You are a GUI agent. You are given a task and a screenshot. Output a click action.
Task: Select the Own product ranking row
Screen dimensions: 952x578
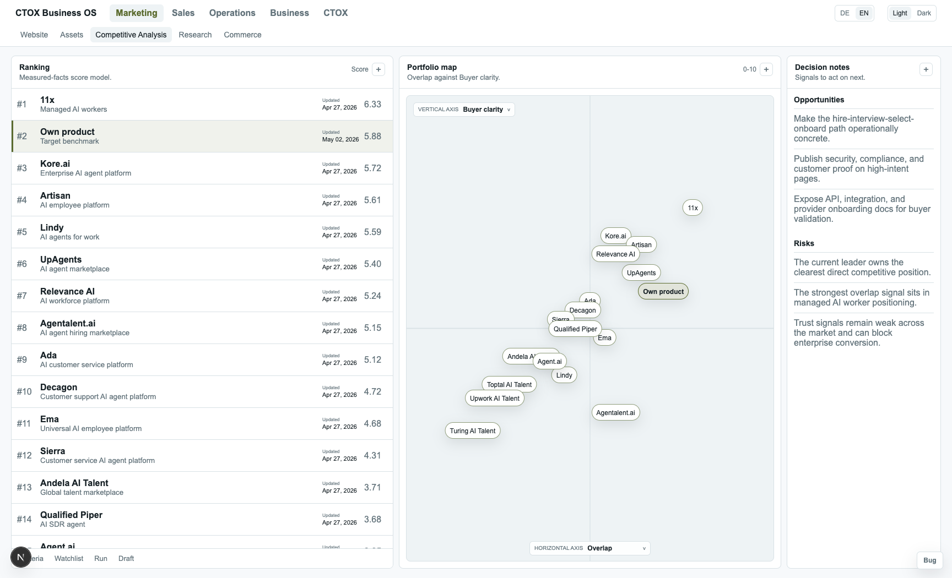click(x=202, y=136)
